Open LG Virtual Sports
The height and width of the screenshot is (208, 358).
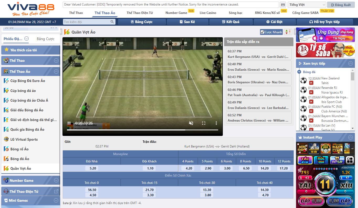[24, 139]
